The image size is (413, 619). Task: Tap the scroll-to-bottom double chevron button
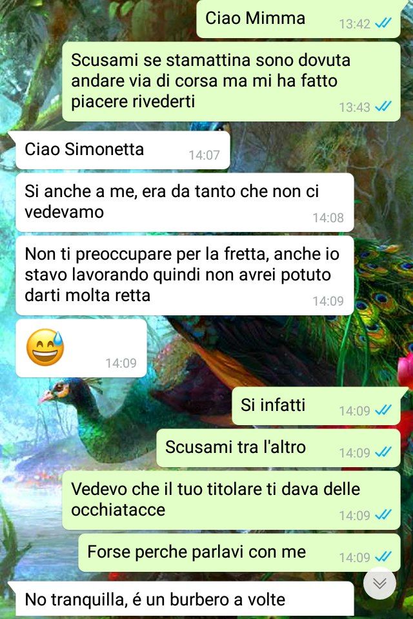coord(379,583)
